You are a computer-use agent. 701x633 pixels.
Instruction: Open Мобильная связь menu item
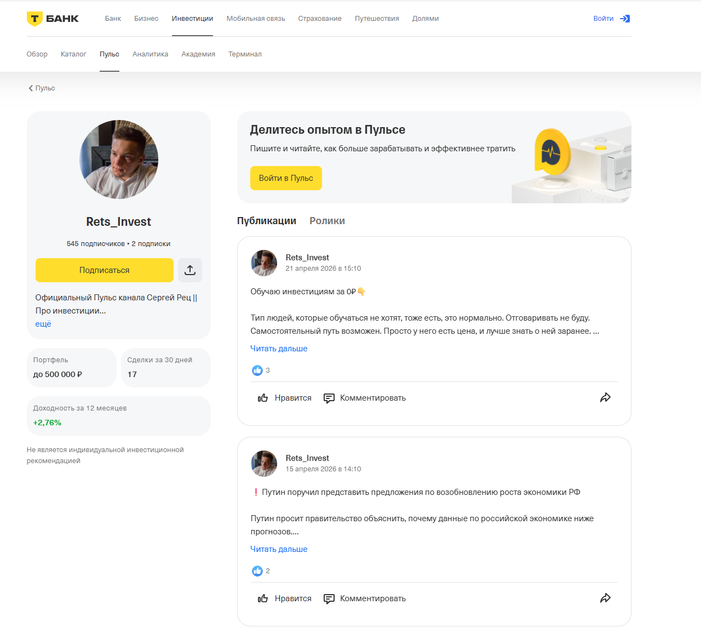click(x=256, y=19)
